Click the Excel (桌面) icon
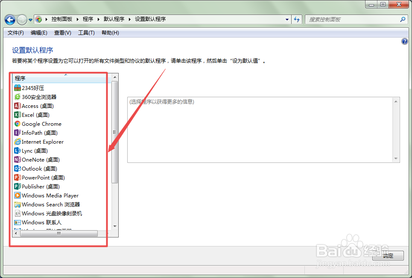 coord(18,115)
